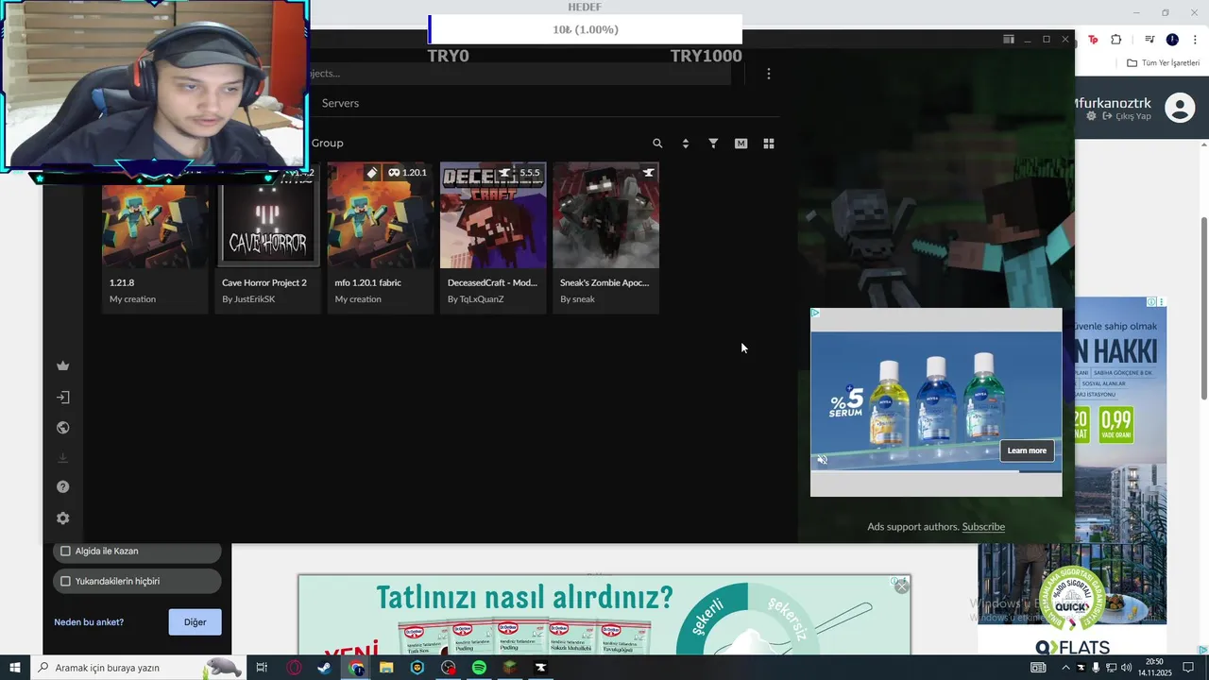Viewport: 1209px width, 680px height.
Task: Open the DeceasedCraft modpack card
Action: coord(493,238)
